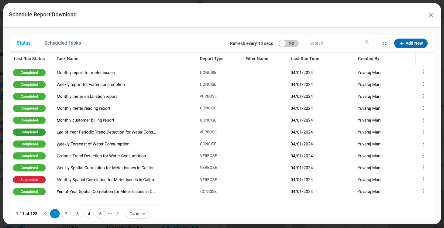Open kebab menu for Monthly customer billing report
Image resolution: width=444 pixels, height=228 pixels.
[x=424, y=120]
